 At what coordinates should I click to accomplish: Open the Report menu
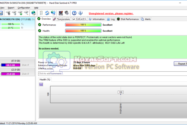tap(11, 8)
